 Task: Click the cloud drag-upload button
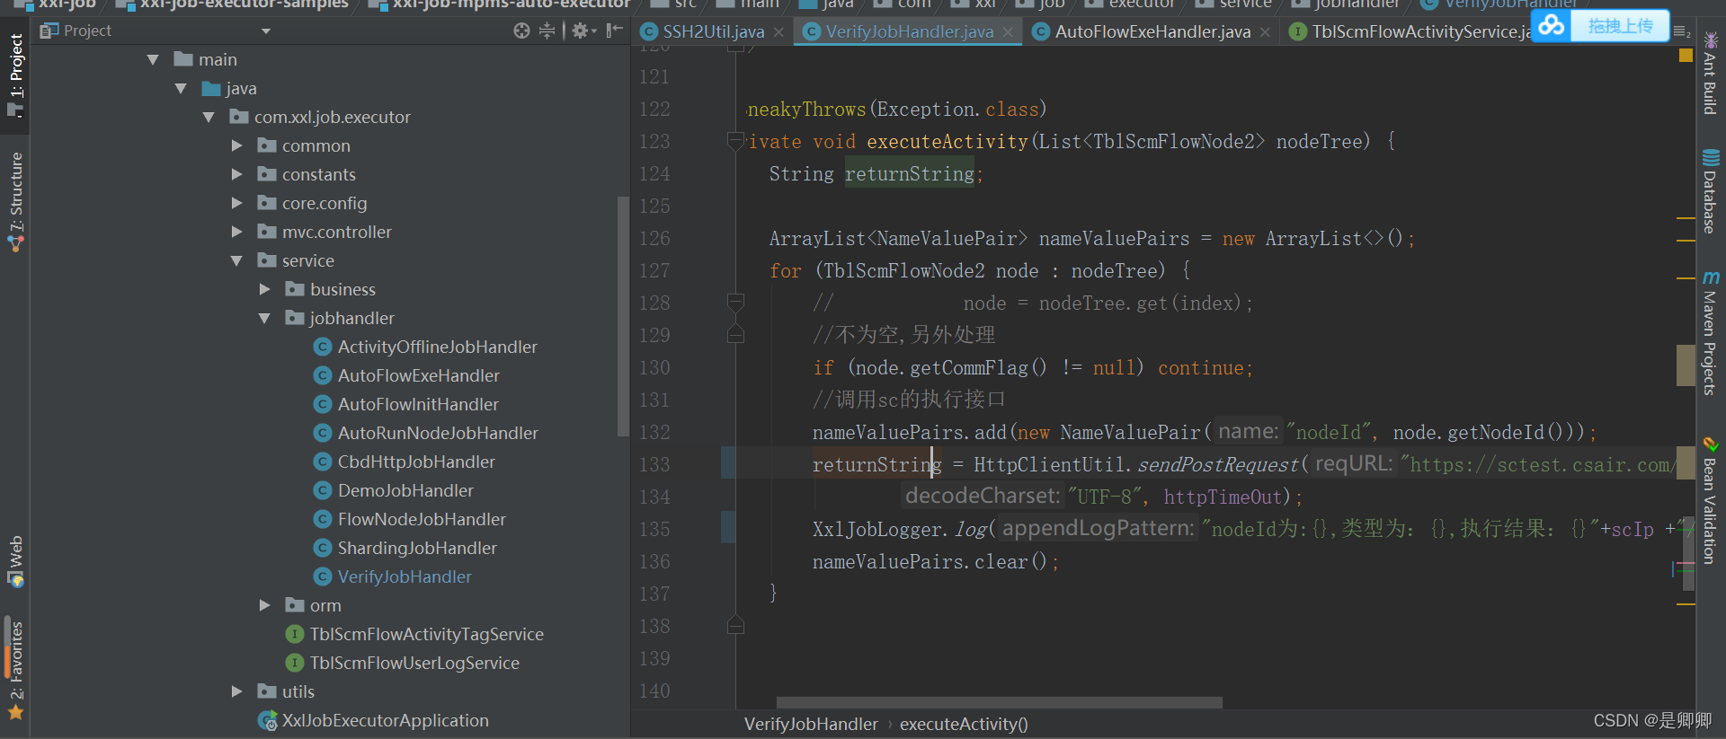click(1600, 25)
